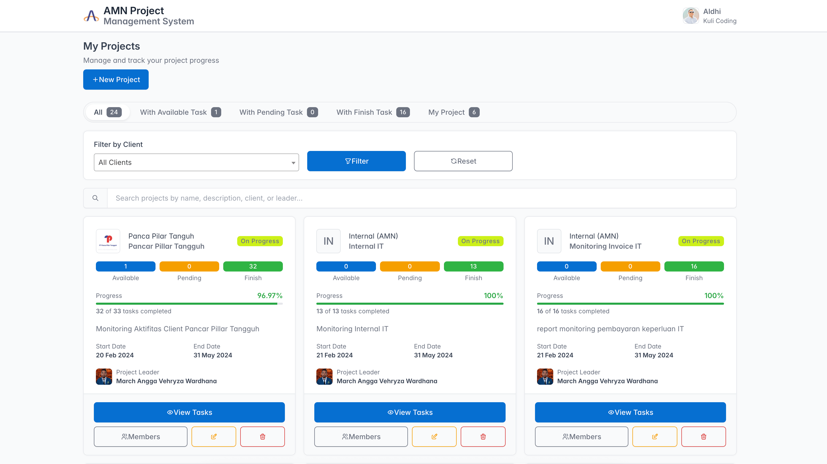
Task: Show the My Project tab
Action: [x=453, y=112]
